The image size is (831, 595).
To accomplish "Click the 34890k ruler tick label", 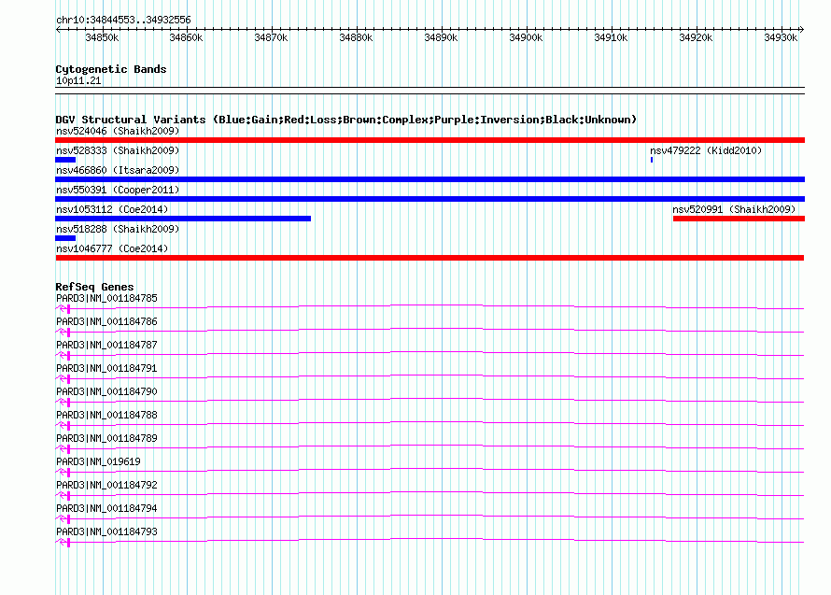I will [441, 37].
